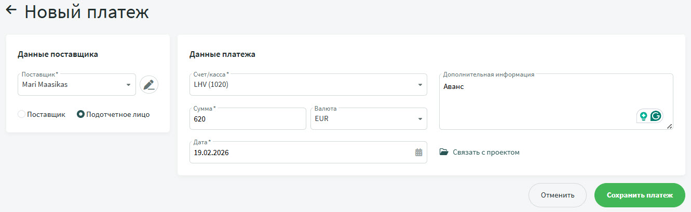
Task: Click the Дата field showing 19.02.2026
Action: [x=301, y=153]
